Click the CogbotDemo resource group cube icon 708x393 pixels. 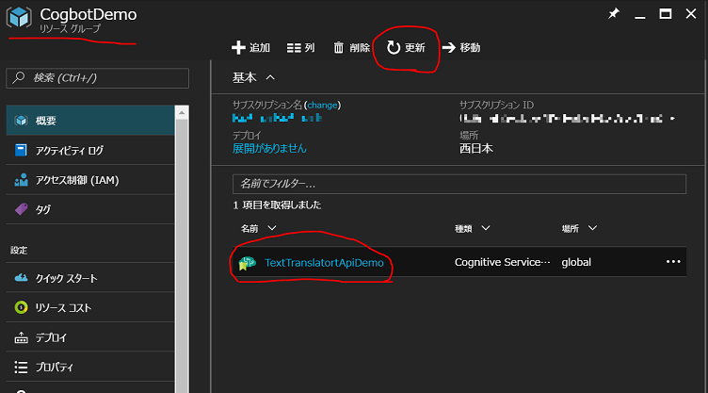[x=19, y=17]
